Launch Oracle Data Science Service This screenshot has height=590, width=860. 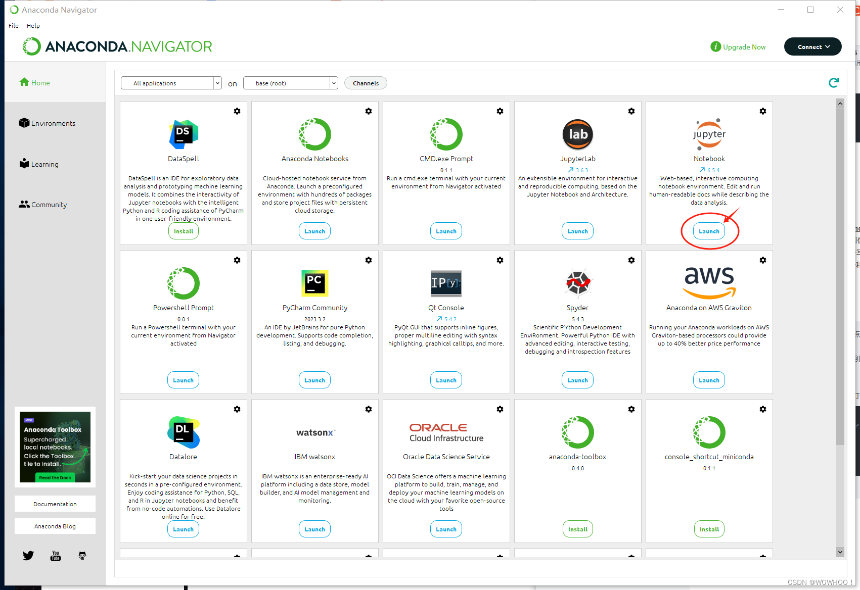tap(446, 529)
